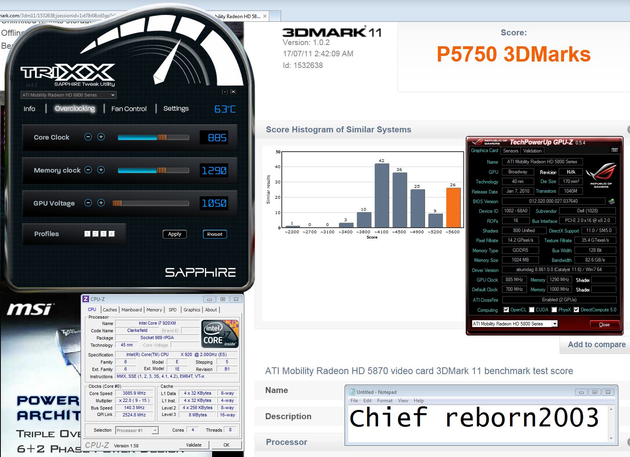Open the CPU-Z Graphics tab
Image resolution: width=630 pixels, height=457 pixels.
(192, 310)
